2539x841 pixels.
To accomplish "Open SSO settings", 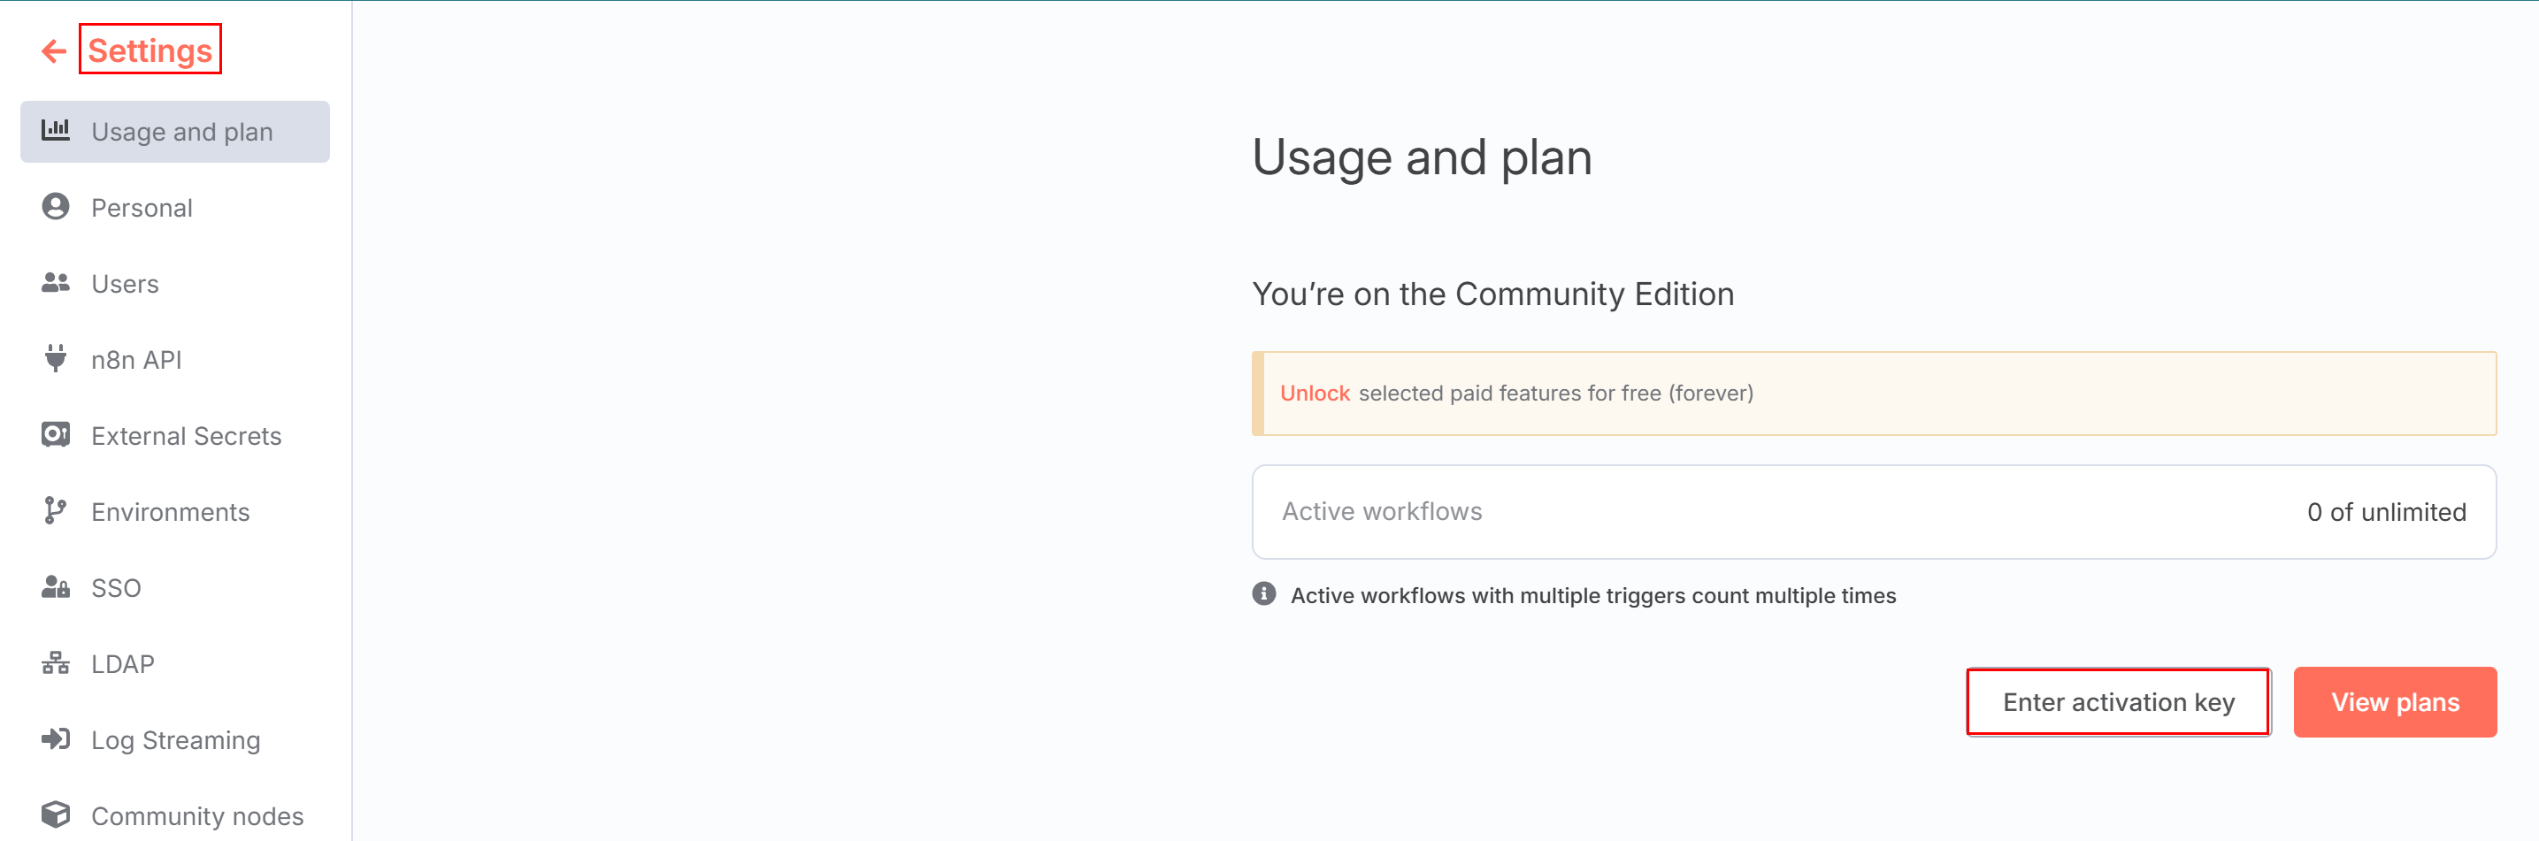I will (174, 587).
